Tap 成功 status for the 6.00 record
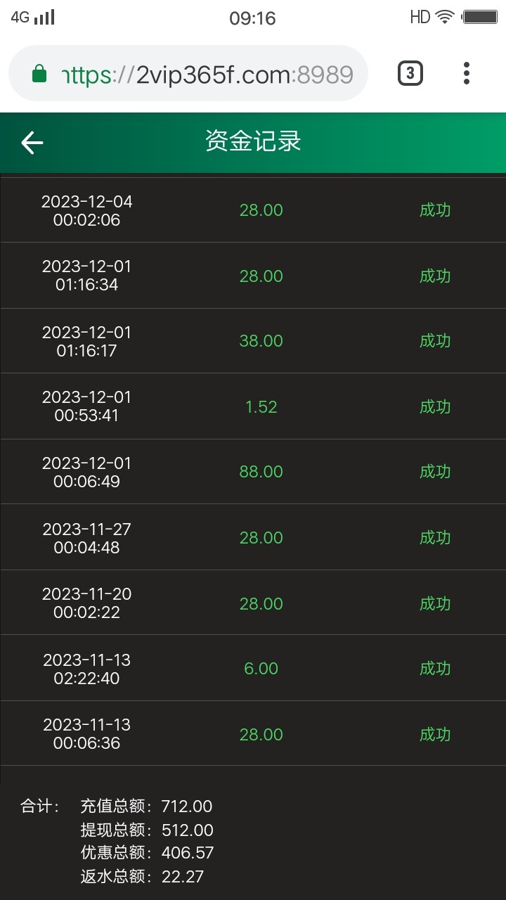The image size is (506, 900). tap(434, 669)
